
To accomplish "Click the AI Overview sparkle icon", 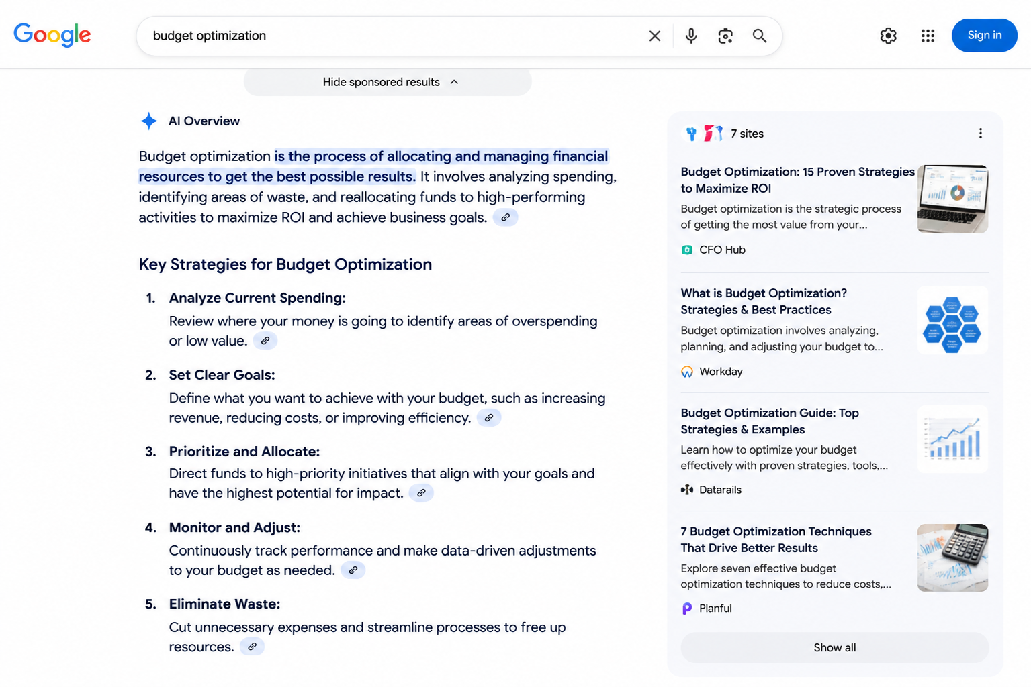I will coord(149,121).
